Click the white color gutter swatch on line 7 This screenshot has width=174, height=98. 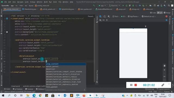(x=7, y=32)
